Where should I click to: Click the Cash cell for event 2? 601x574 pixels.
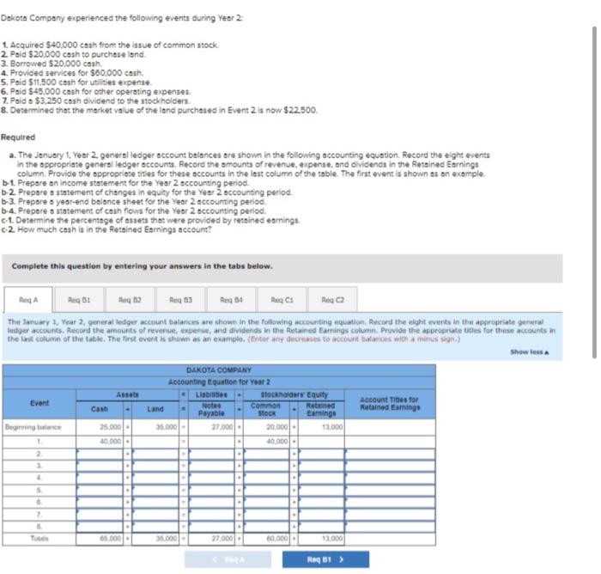coord(100,454)
